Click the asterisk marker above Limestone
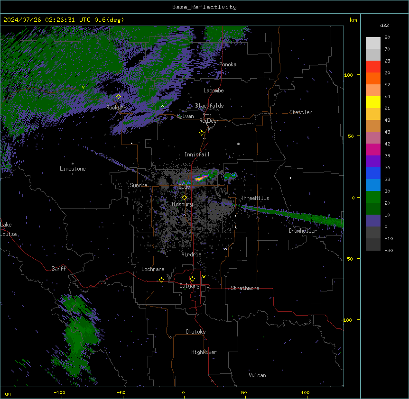The image size is (409, 399). (73, 164)
